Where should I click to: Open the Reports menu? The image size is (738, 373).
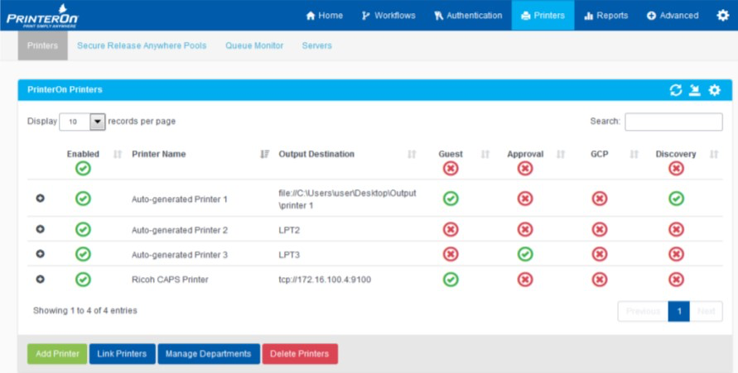click(605, 16)
